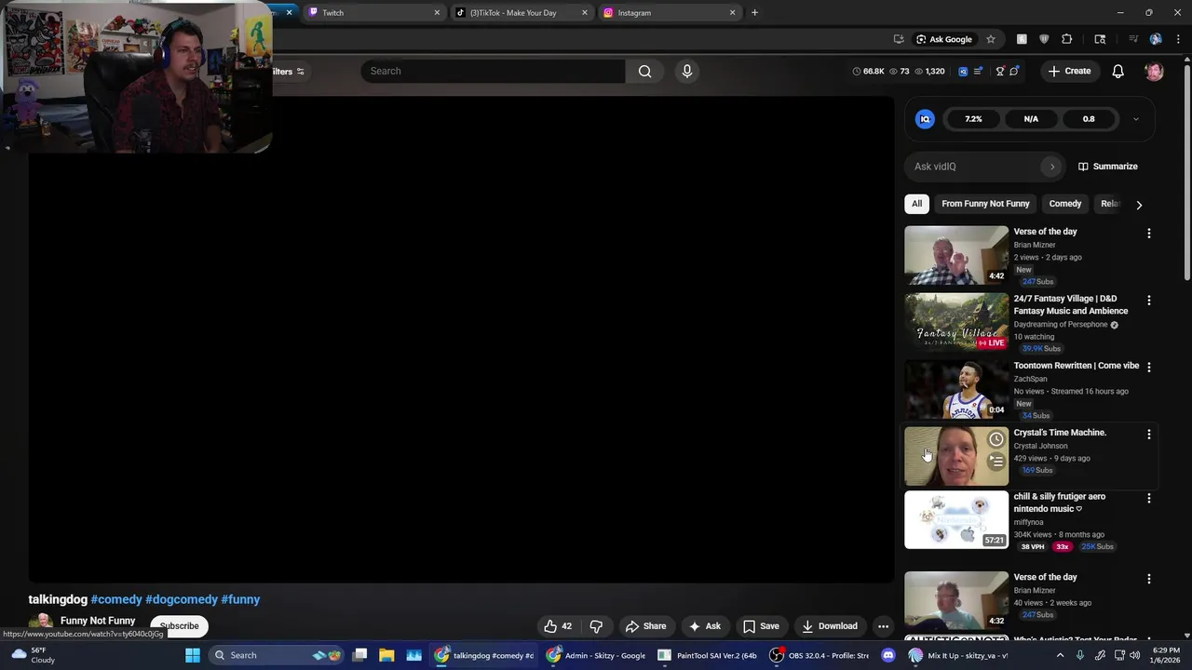Screen dimensions: 1192x670
Task: Open PaintTool SAI from taskbar
Action: [708, 655]
